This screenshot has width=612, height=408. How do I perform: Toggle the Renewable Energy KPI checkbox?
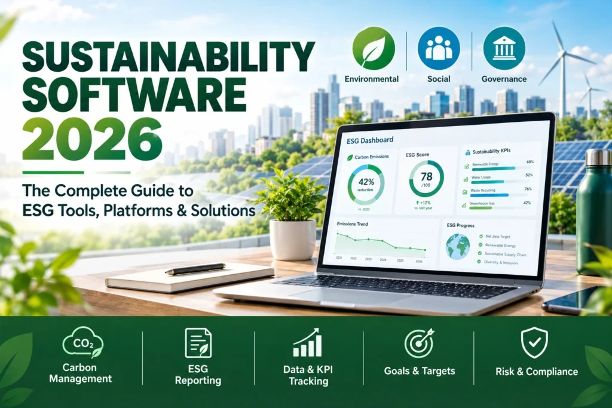467,166
